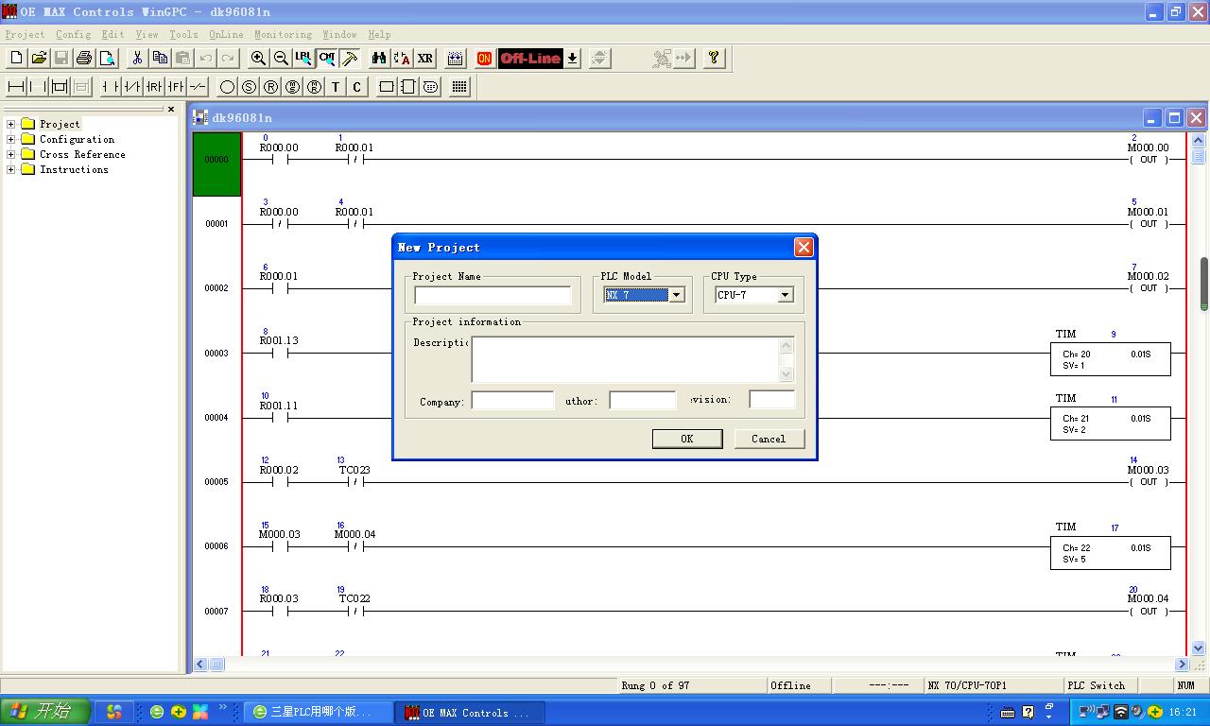Toggle the red ON online button
The width and height of the screenshot is (1210, 726).
(484, 59)
